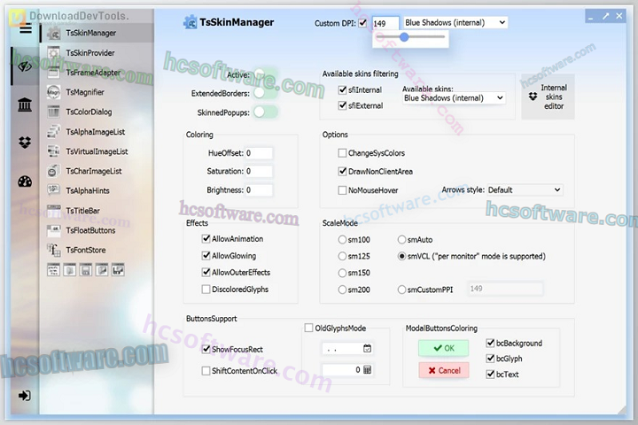
Task: Click the eye-slash sidebar icon
Action: pos(25,66)
